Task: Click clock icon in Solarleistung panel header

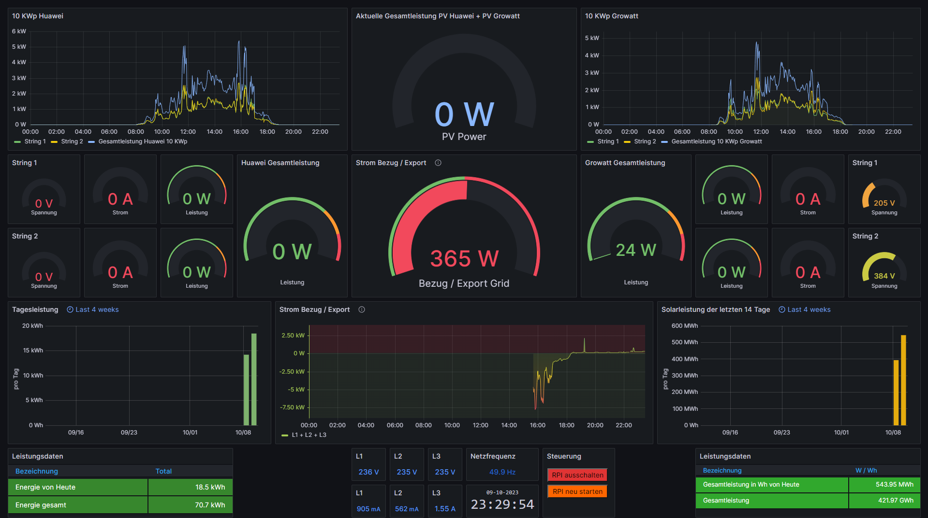Action: click(x=782, y=309)
